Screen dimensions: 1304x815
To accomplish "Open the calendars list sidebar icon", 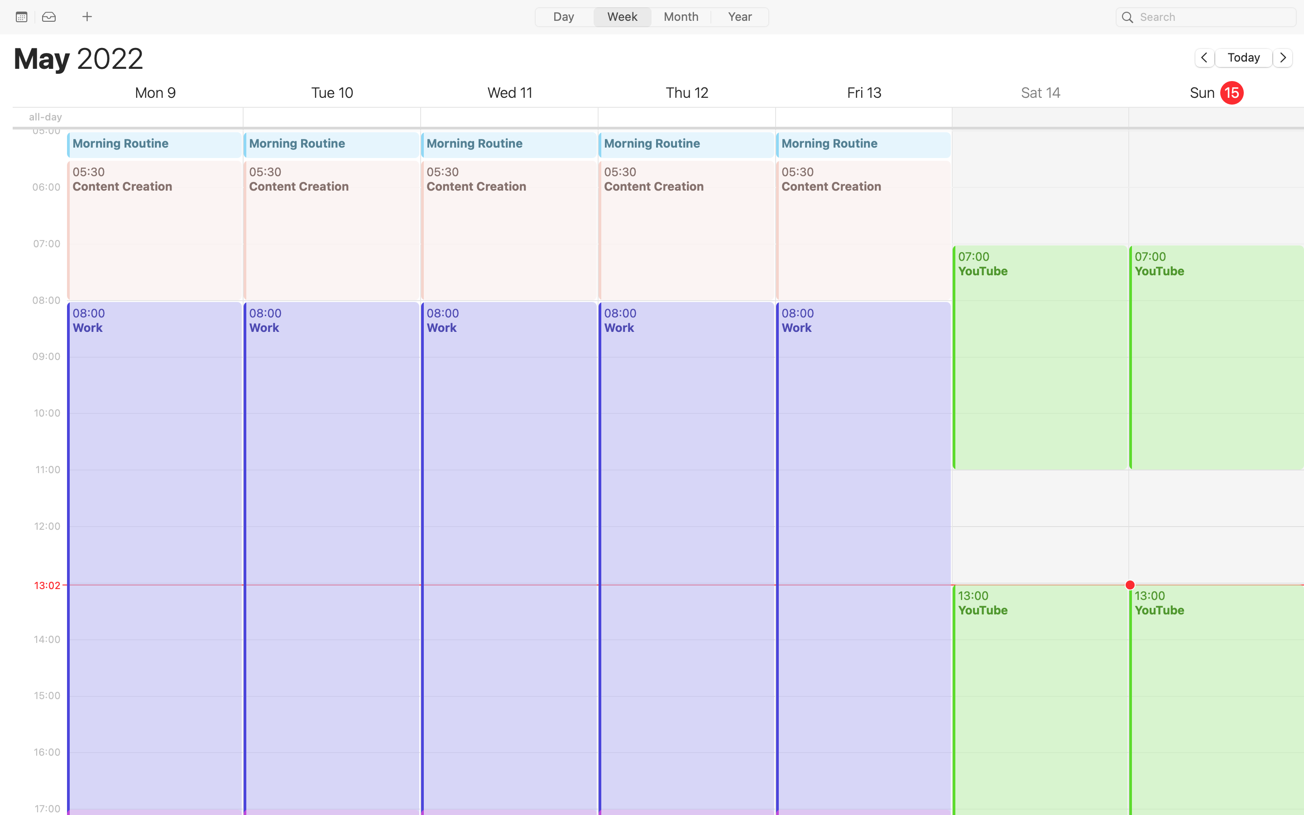I will pyautogui.click(x=22, y=17).
